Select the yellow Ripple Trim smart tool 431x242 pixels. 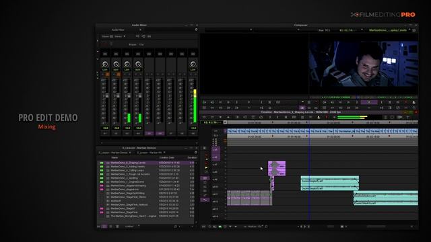click(206, 167)
